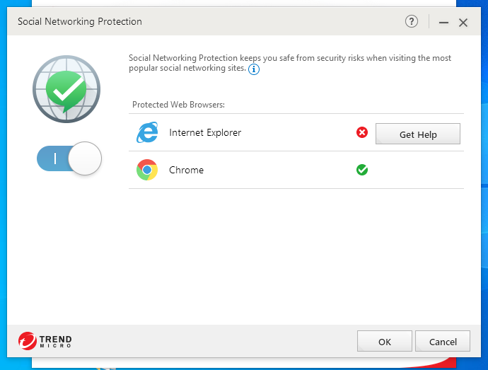Click the protection description paragraph
The height and width of the screenshot is (370, 488).
[290, 63]
